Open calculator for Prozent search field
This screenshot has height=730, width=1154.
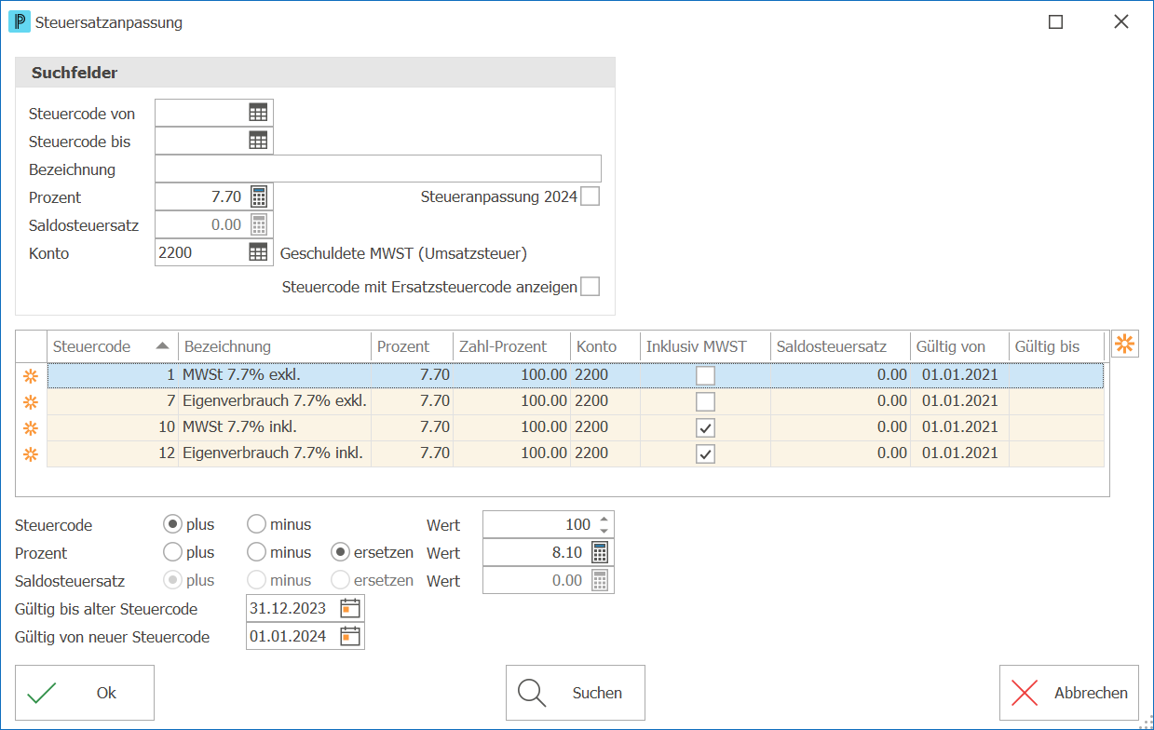point(259,196)
